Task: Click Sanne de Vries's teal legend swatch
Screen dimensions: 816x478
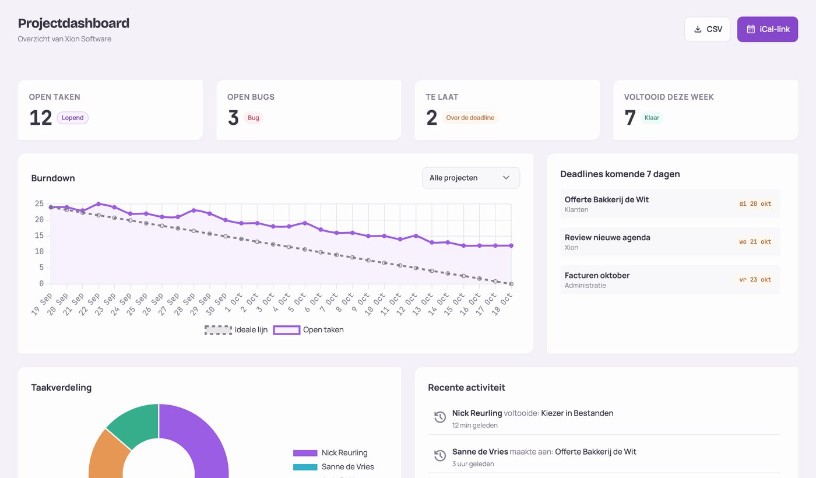Action: pyautogui.click(x=305, y=467)
